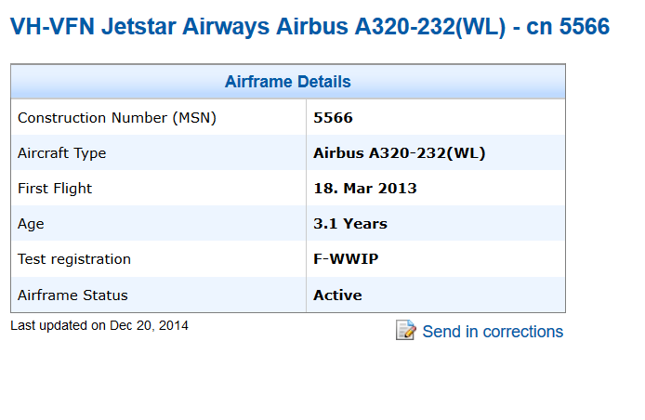
Task: Select the Construction Number (MSN) label
Action: [x=117, y=118]
